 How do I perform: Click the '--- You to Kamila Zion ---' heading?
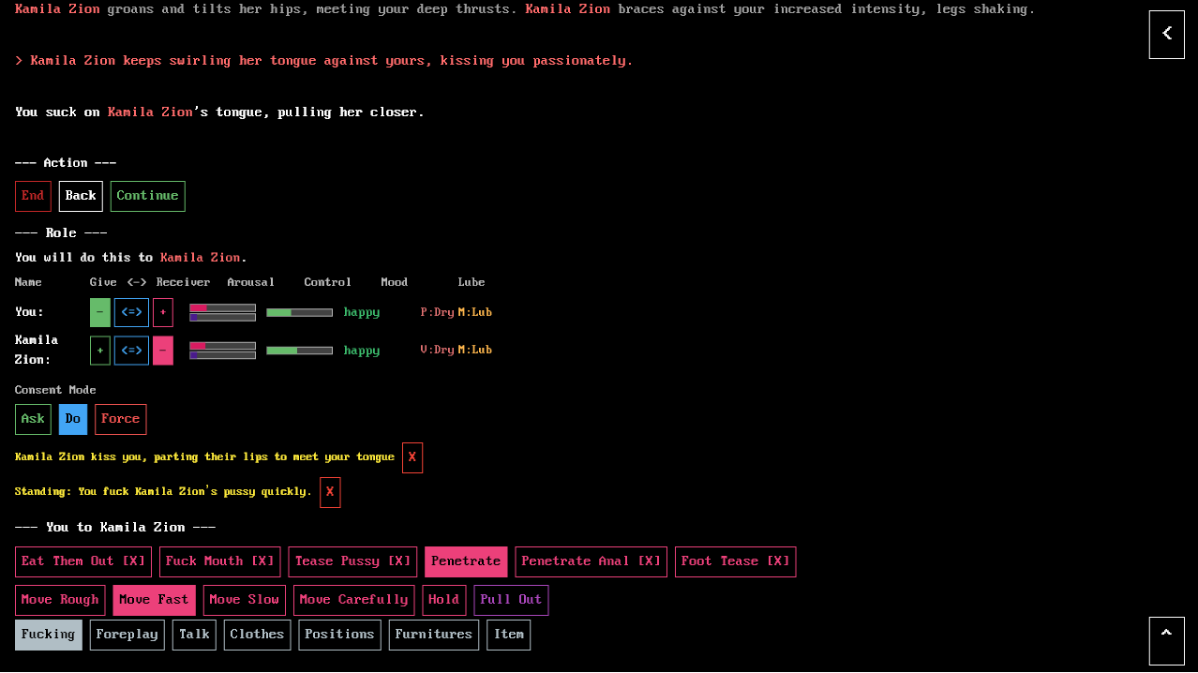[x=115, y=528]
